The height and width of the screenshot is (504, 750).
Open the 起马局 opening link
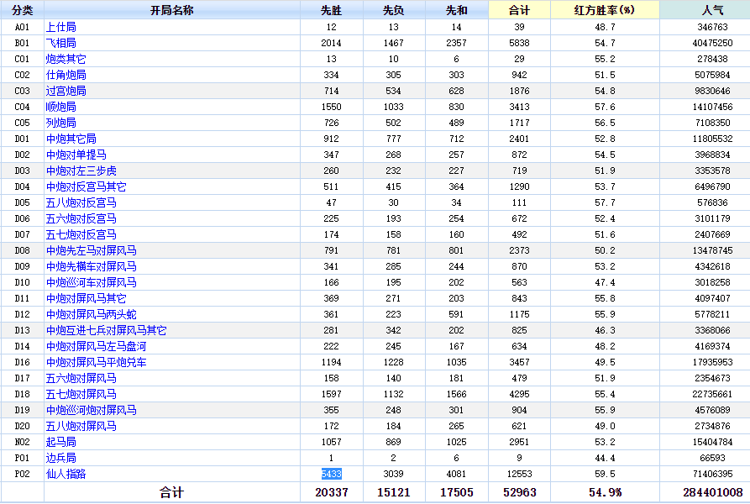60,442
